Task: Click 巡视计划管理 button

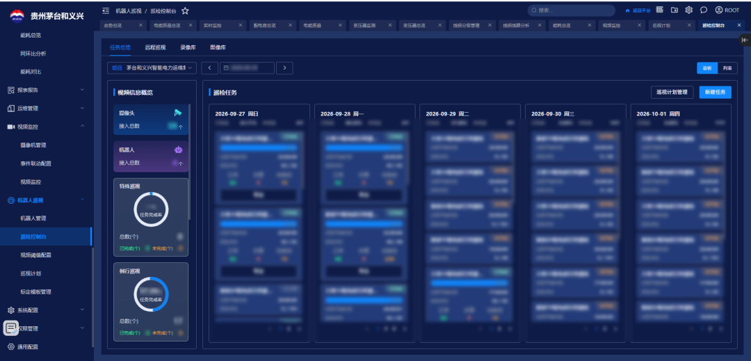Action: 672,93
